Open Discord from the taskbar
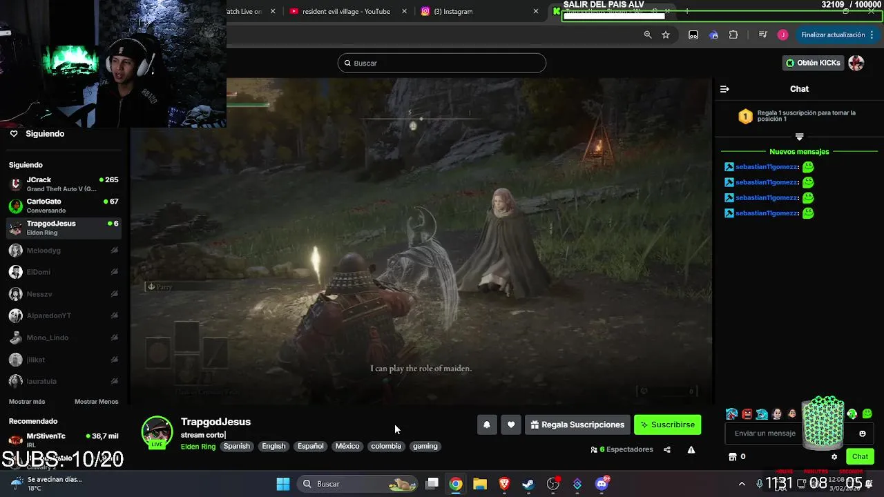 coord(602,484)
